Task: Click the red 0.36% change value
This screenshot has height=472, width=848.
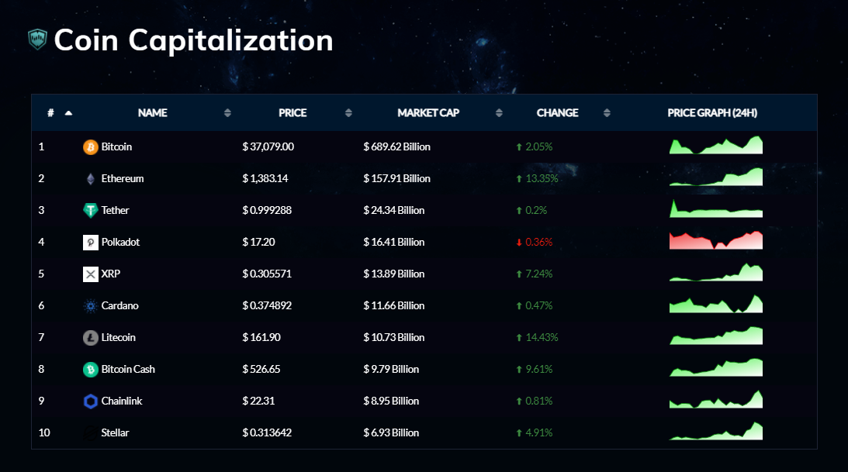Action: coord(538,243)
